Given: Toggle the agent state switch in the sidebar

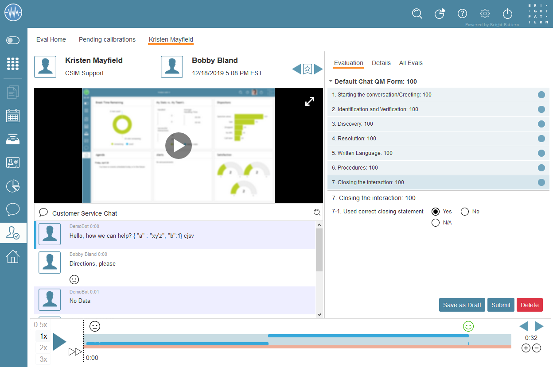Looking at the screenshot, I should (13, 41).
